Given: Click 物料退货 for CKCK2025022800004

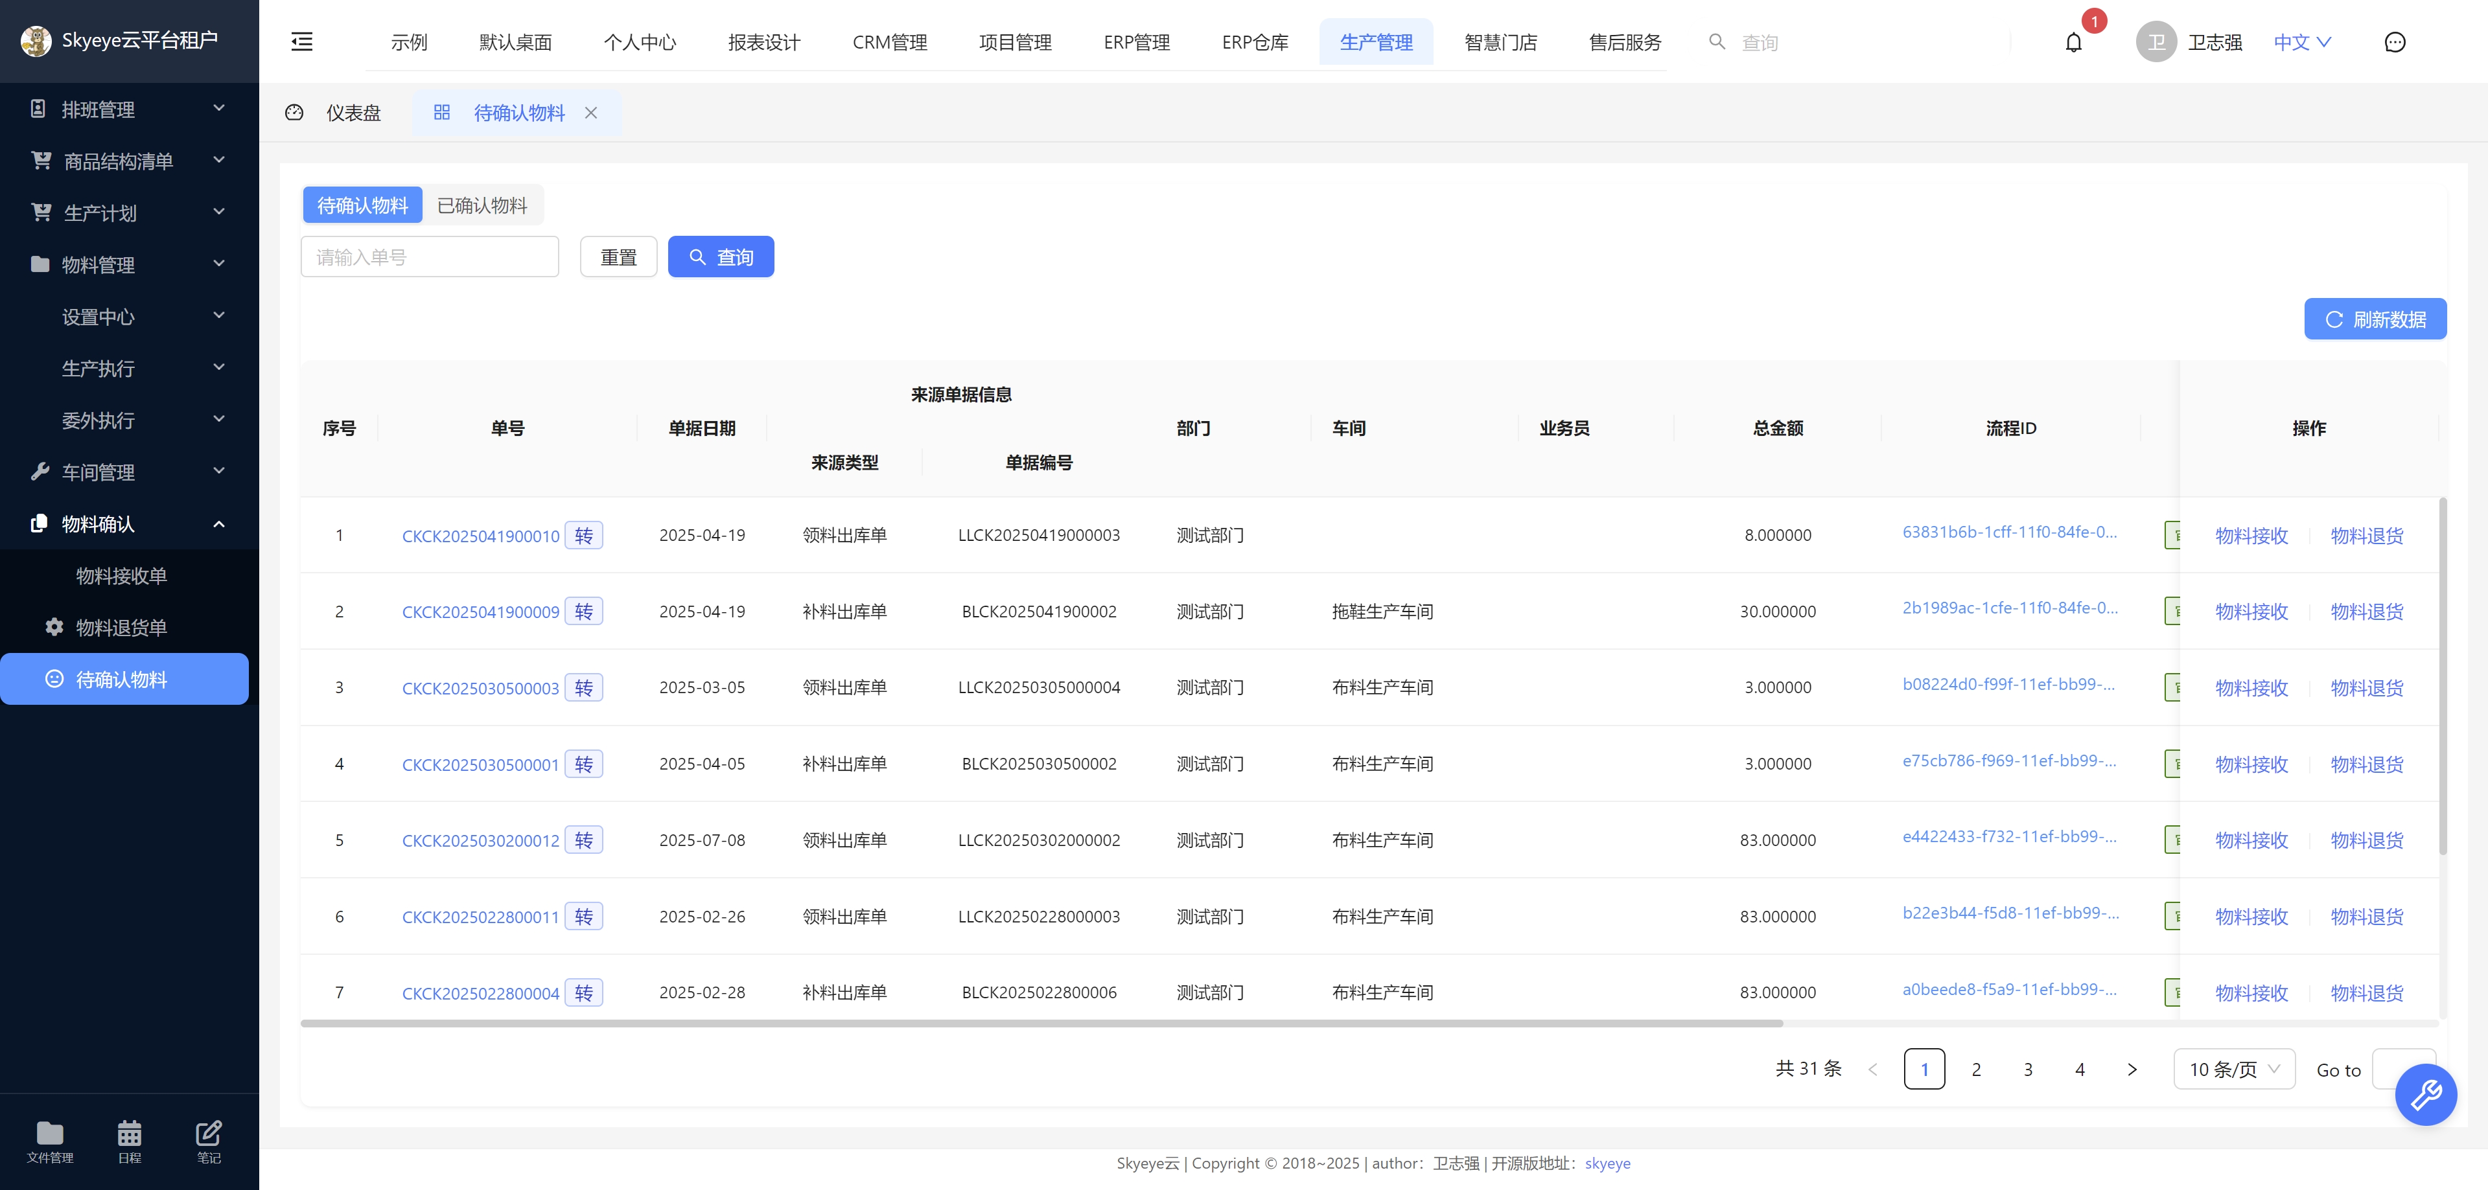Looking at the screenshot, I should pos(2366,993).
